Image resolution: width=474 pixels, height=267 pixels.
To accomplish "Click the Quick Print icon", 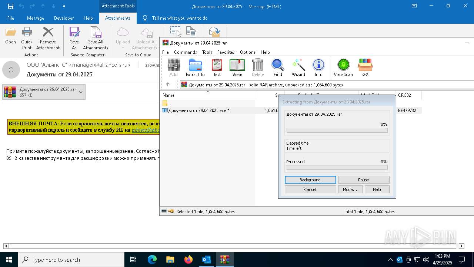I will 27,38.
